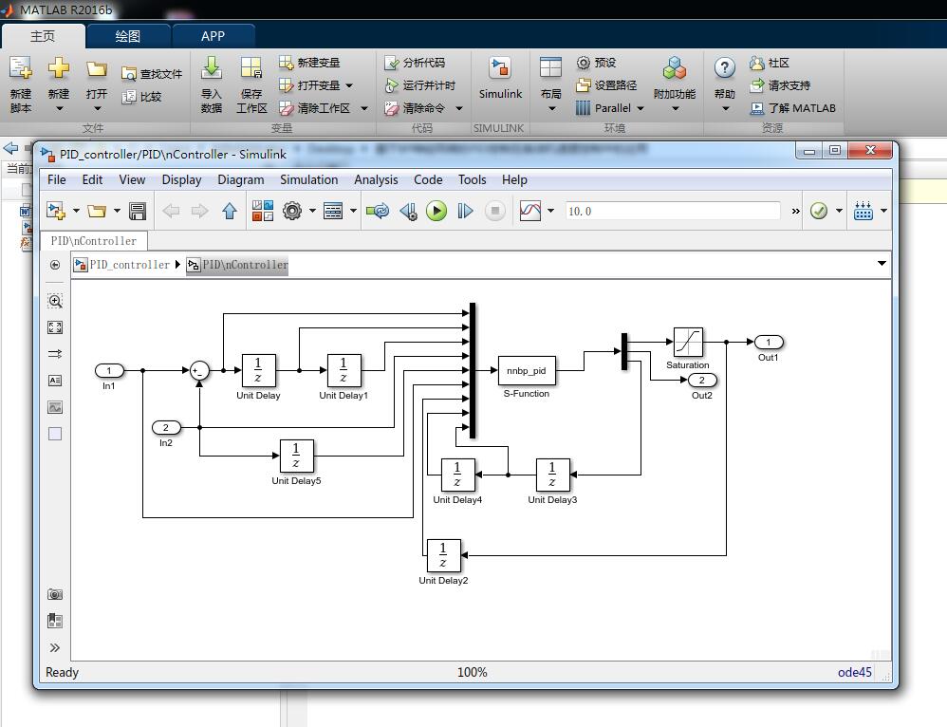Viewport: 947px width, 727px height.
Task: Expand the palette double-chevron at bottom
Action: pos(55,648)
